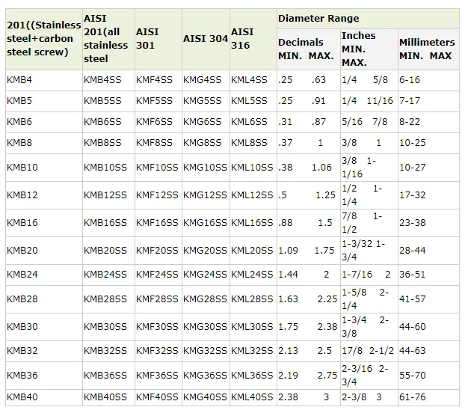This screenshot has height=413, width=465.
Task: Click the Millimeters MIN. MAX header
Action: tap(425, 49)
